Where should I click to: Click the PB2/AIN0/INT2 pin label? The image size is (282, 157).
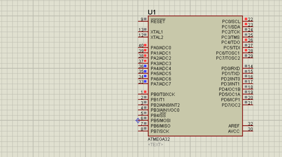click(x=165, y=105)
